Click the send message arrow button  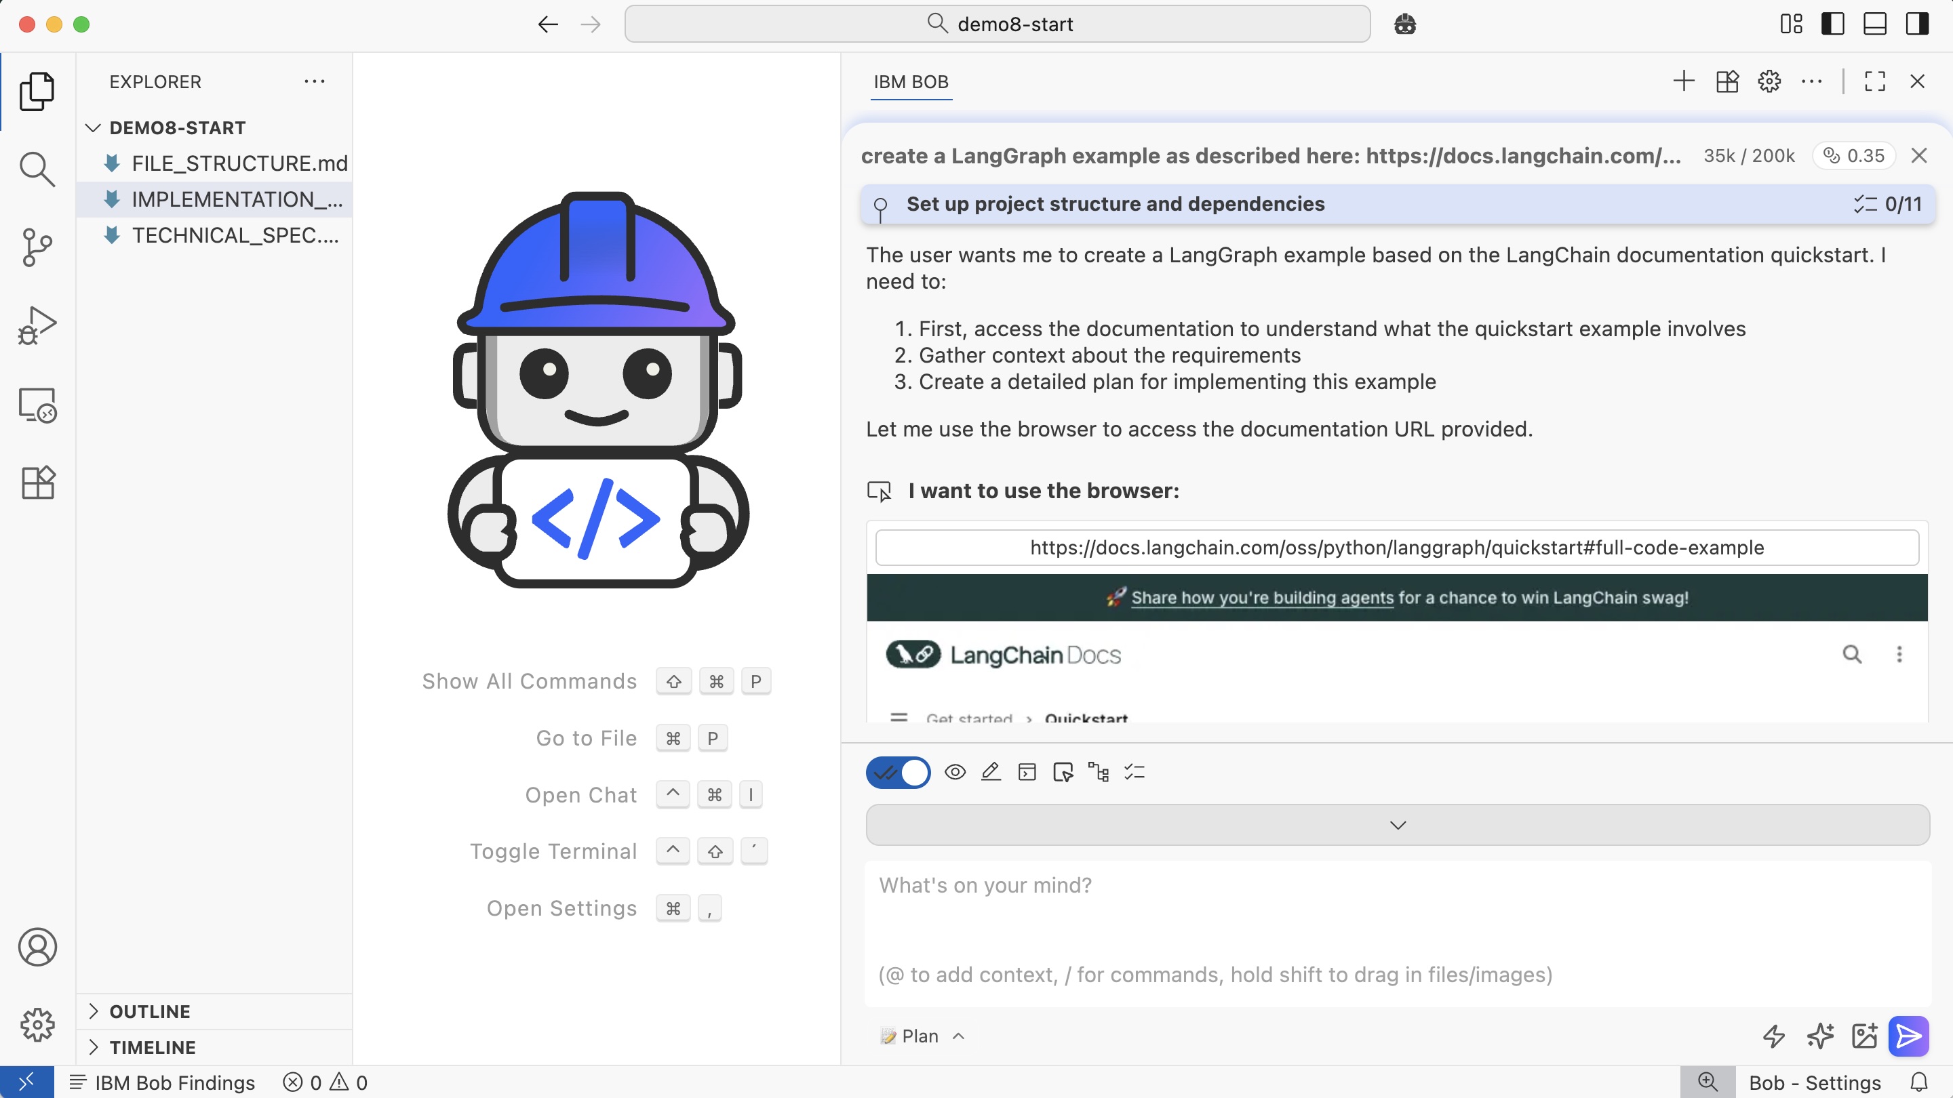tap(1908, 1035)
